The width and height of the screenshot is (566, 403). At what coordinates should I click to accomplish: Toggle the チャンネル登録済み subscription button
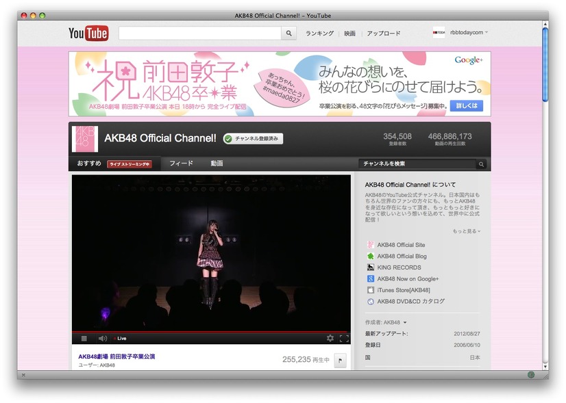pyautogui.click(x=253, y=138)
